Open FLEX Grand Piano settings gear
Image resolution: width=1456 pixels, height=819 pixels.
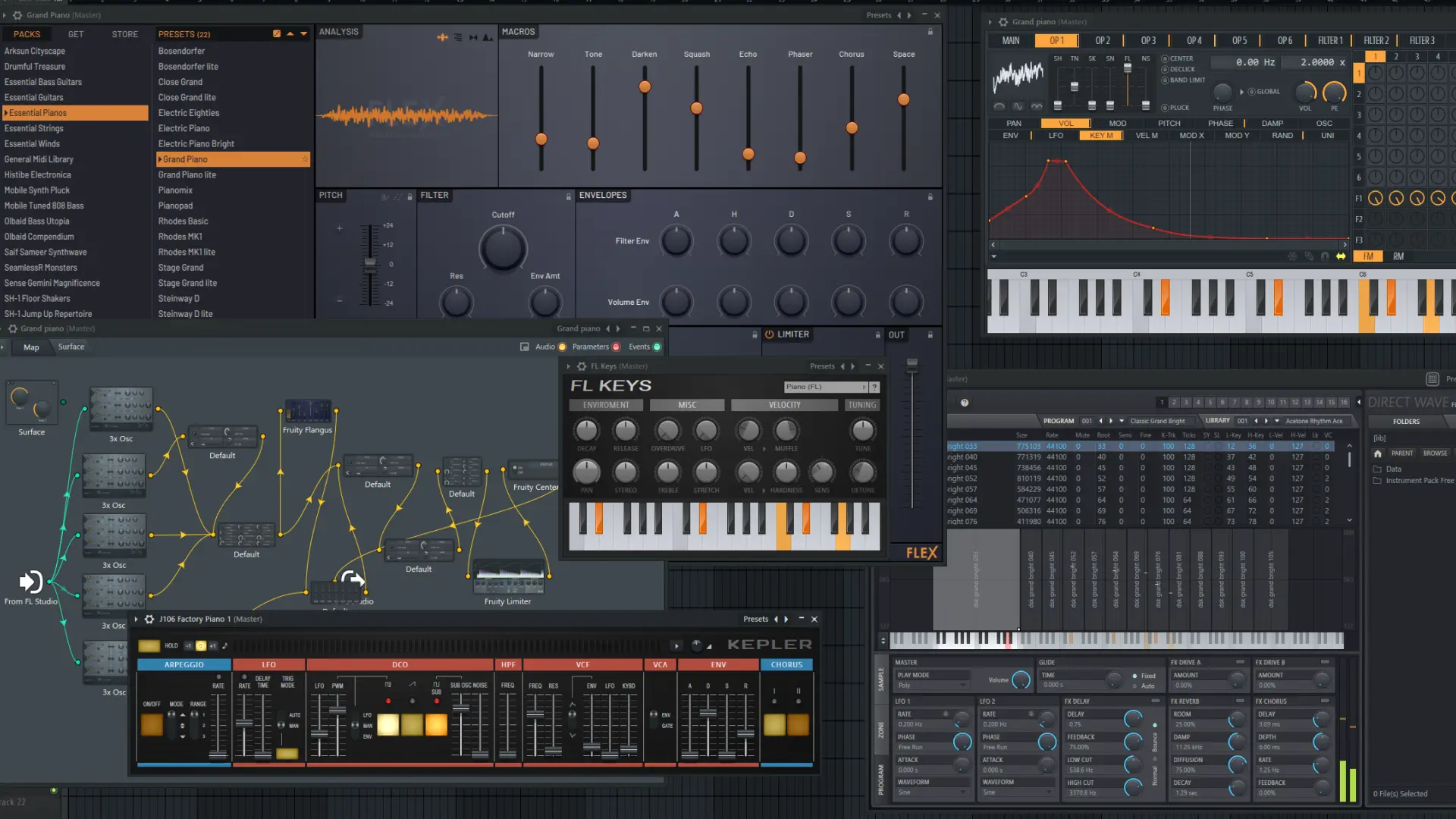pyautogui.click(x=17, y=15)
